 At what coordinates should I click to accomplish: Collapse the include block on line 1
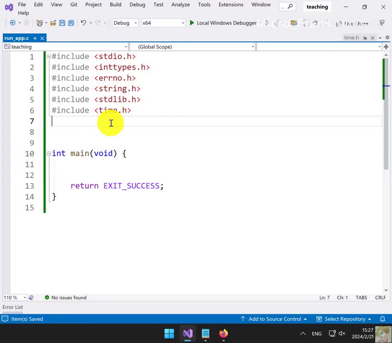(49, 57)
